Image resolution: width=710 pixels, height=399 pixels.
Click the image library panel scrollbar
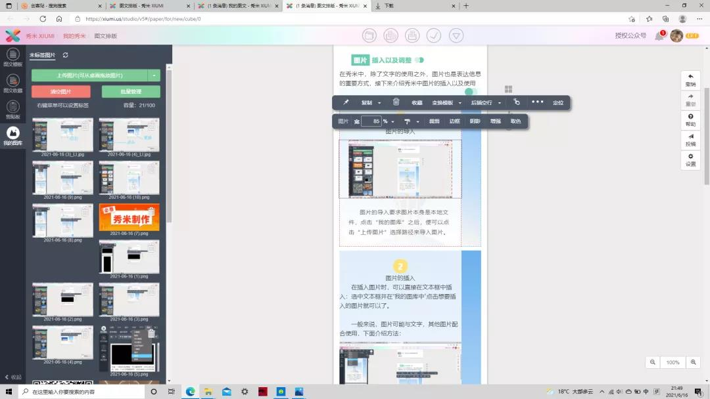tap(169, 146)
